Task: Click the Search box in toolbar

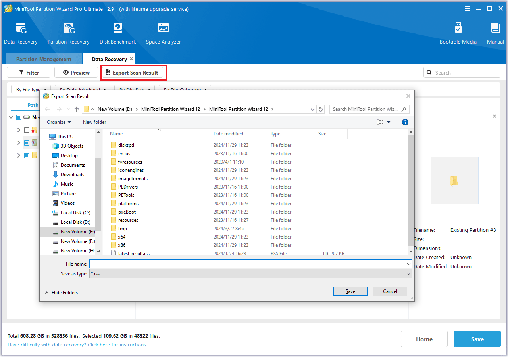Action: pyautogui.click(x=462, y=73)
